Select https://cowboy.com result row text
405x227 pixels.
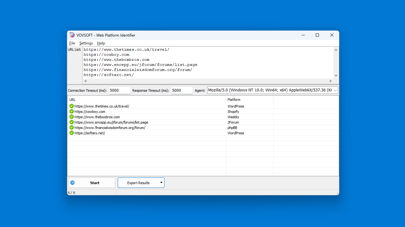[90, 112]
